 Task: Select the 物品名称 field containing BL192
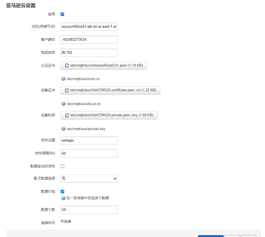tap(89, 53)
